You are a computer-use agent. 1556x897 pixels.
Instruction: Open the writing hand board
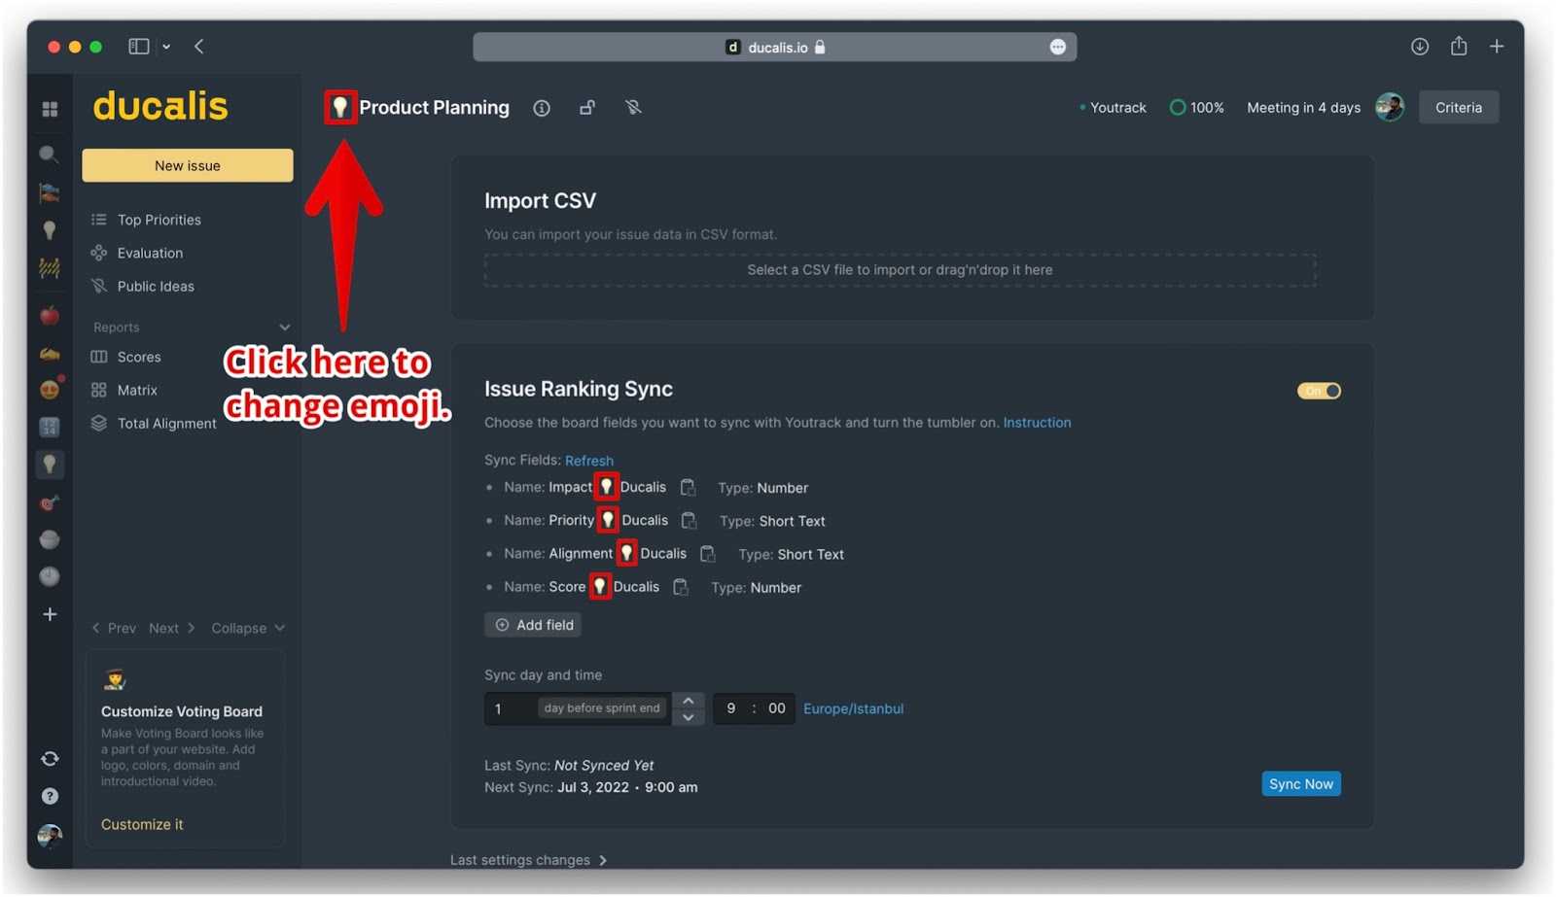(50, 353)
